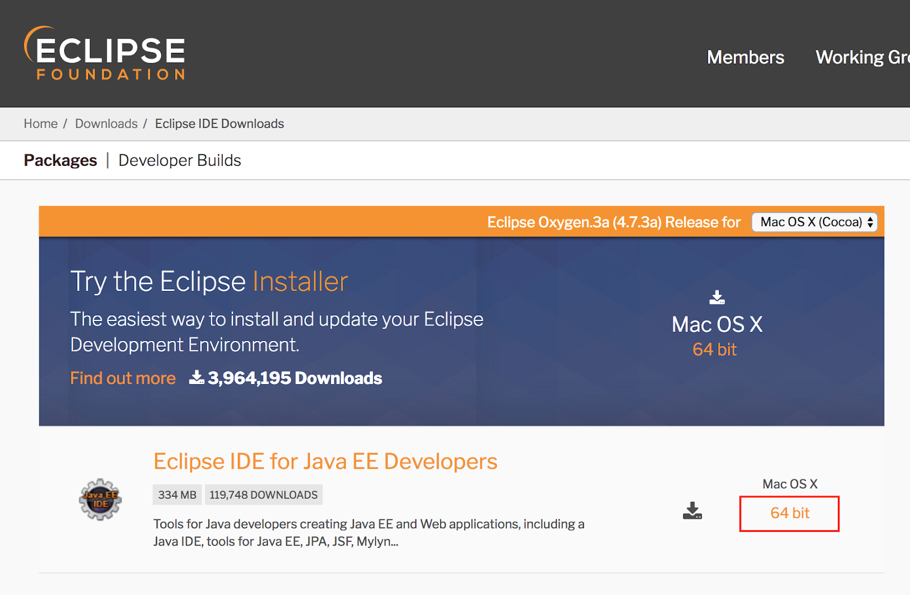Click the Mac OS X label above Java EE 64 bit

pos(790,484)
